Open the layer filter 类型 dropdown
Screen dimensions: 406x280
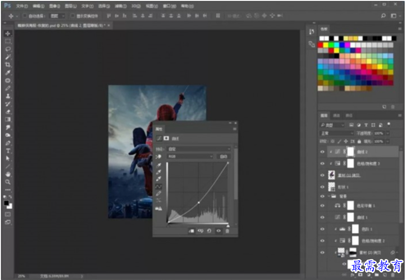click(x=332, y=125)
